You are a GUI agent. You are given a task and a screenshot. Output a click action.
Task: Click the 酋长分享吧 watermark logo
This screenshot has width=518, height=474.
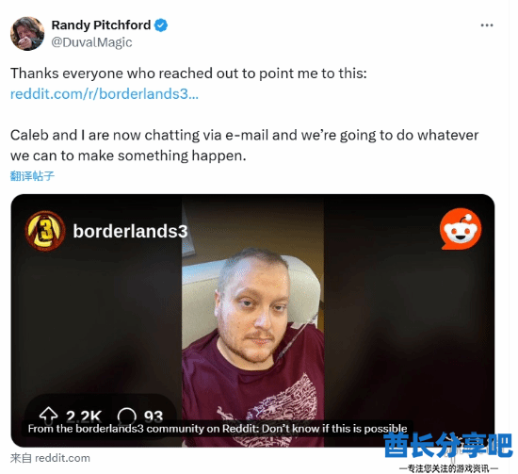(448, 451)
